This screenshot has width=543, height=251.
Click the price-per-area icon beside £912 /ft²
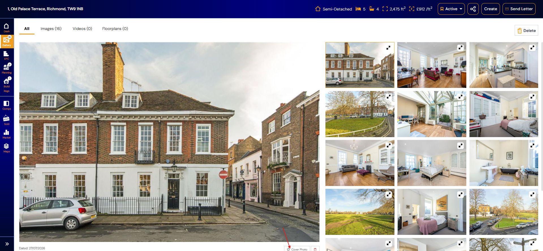point(412,9)
